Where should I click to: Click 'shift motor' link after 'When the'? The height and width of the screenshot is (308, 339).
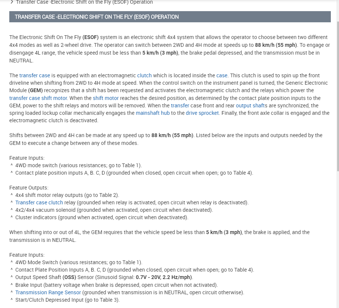tap(106, 98)
